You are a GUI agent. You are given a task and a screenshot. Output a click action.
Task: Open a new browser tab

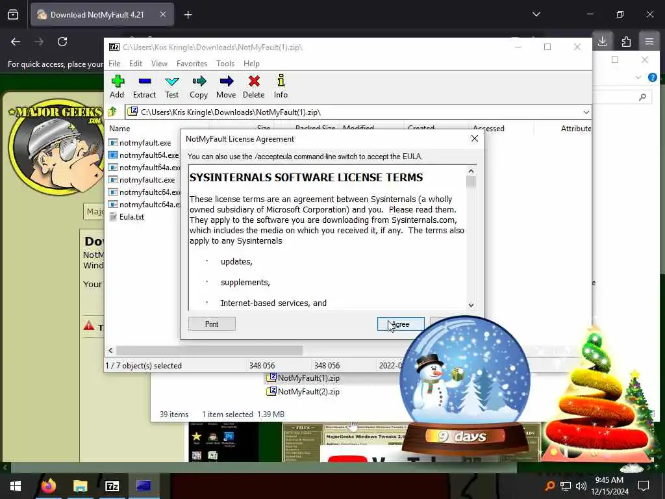(x=188, y=15)
